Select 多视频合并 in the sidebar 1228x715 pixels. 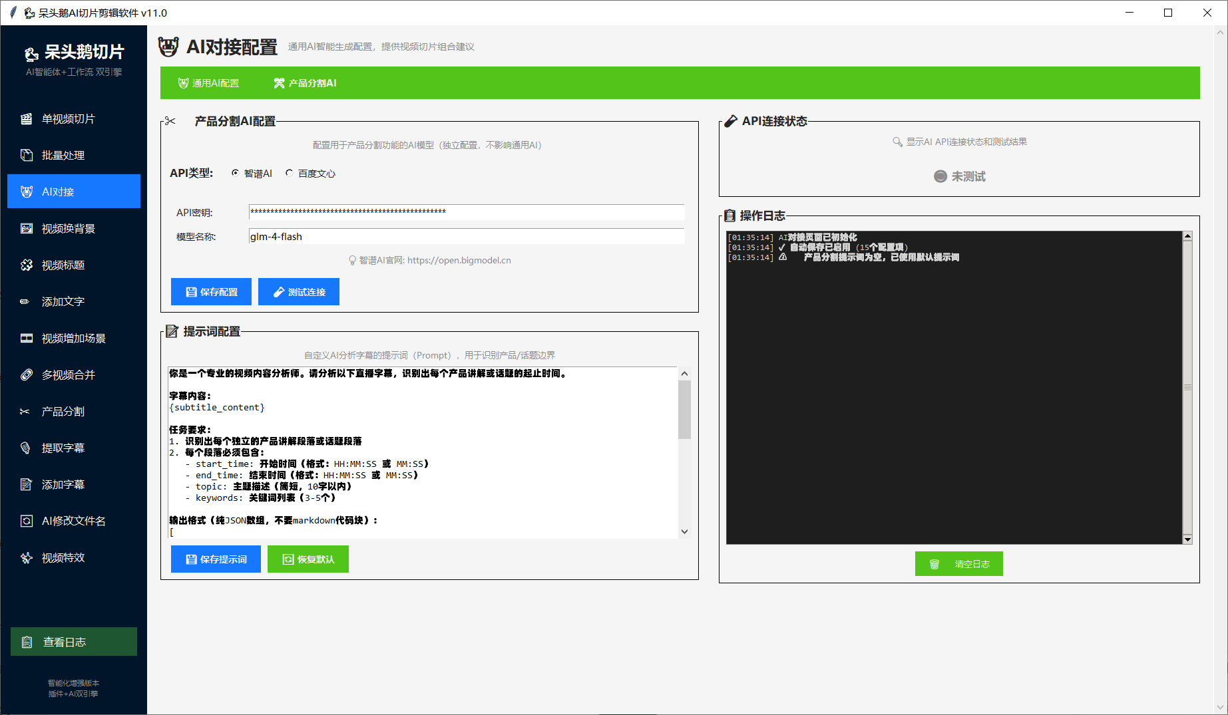[68, 375]
